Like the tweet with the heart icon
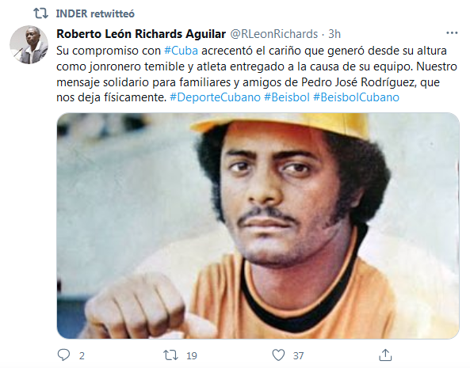This screenshot has width=470, height=368. 278,355
